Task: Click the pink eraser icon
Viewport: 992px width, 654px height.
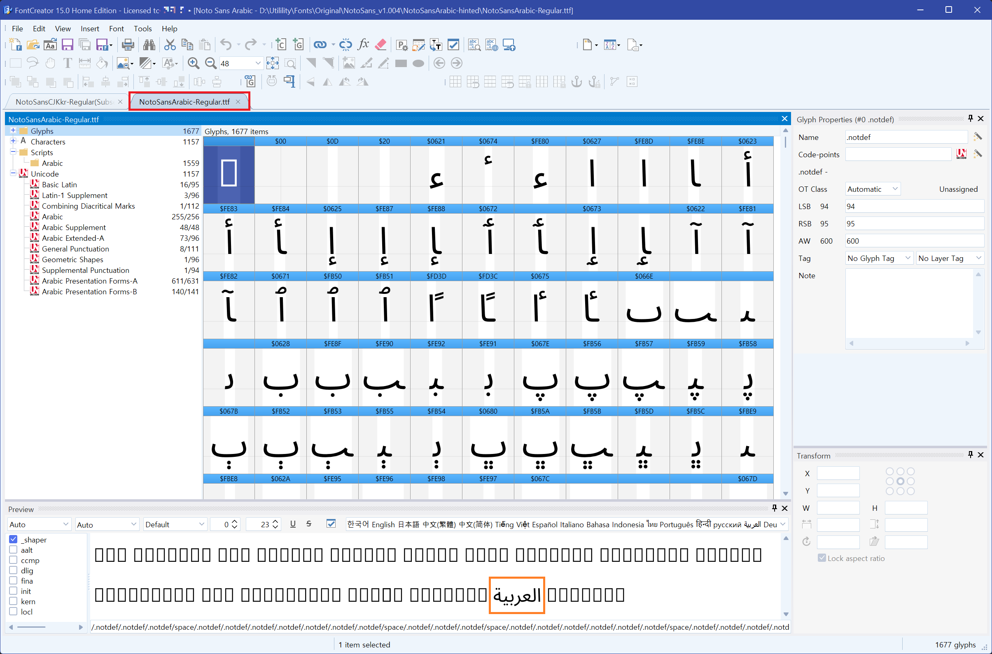Action: [380, 44]
